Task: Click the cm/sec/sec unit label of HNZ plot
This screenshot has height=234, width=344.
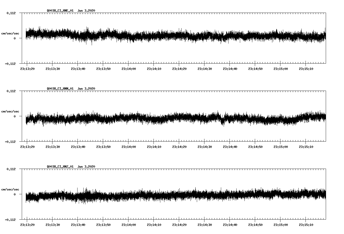Action: [10, 189]
